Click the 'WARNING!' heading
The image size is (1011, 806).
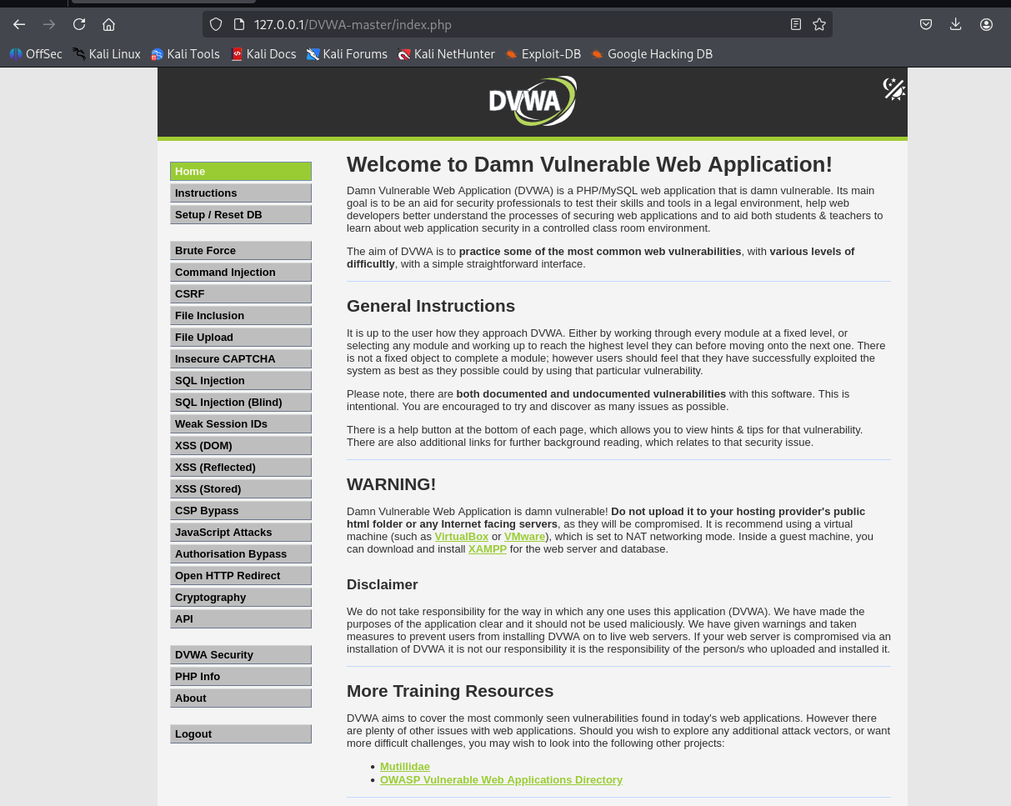pos(392,484)
